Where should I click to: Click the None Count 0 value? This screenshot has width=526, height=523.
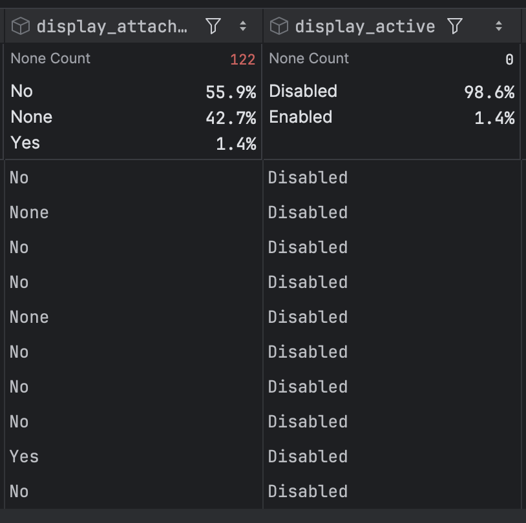[x=509, y=59]
